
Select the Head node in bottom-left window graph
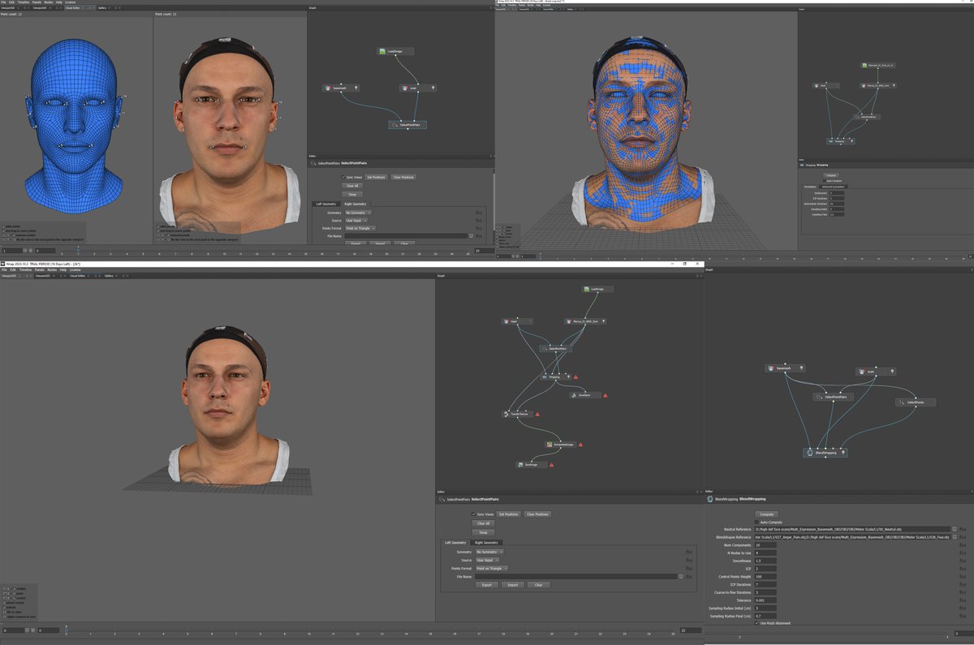(516, 321)
